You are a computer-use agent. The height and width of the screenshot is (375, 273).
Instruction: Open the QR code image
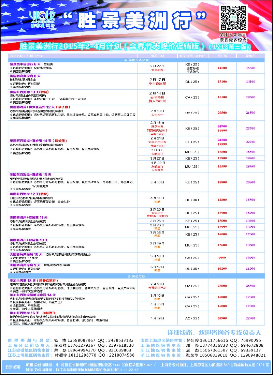pyautogui.click(x=233, y=17)
